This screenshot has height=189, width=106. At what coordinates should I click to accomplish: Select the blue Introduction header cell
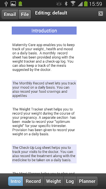pyautogui.click(x=44, y=31)
